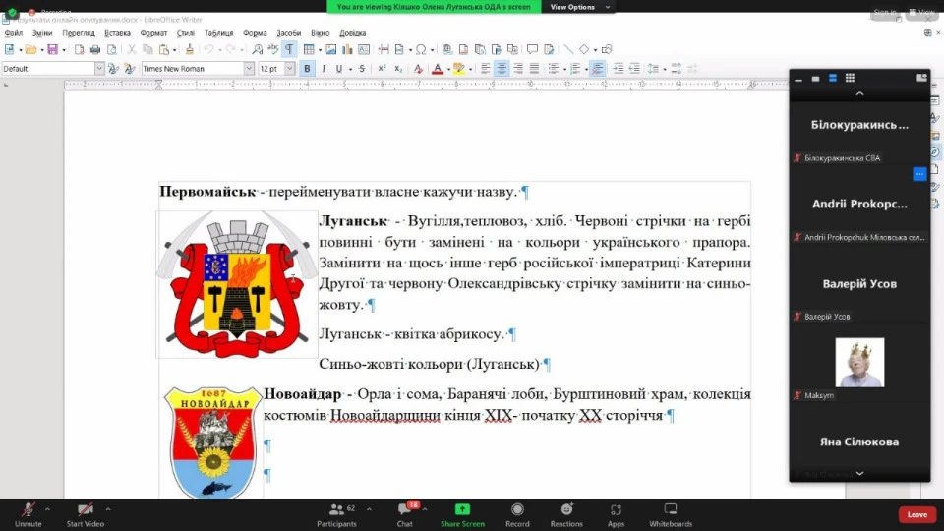Viewport: 944px width, 531px height.
Task: Open the Довідка menu
Action: [x=353, y=33]
